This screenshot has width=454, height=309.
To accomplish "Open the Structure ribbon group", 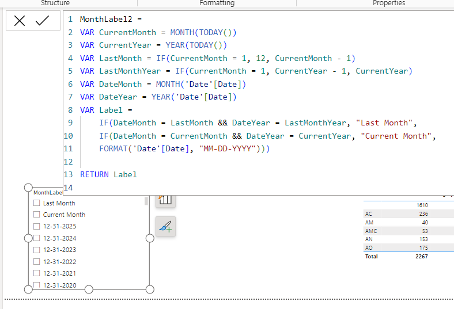I will click(55, 3).
